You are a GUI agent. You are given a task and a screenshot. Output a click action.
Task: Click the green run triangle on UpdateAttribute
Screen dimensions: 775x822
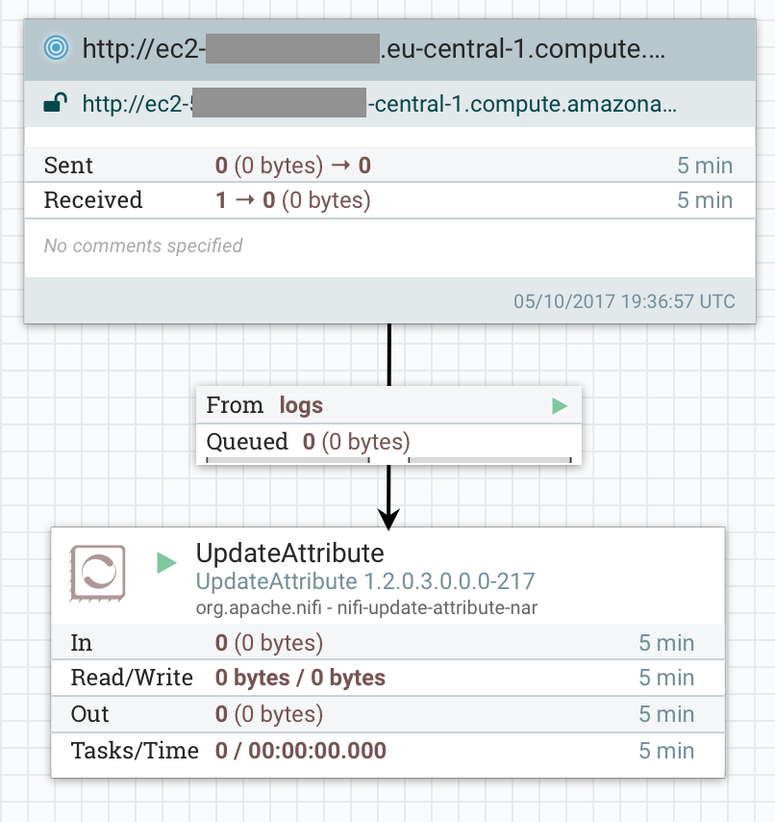click(x=163, y=562)
